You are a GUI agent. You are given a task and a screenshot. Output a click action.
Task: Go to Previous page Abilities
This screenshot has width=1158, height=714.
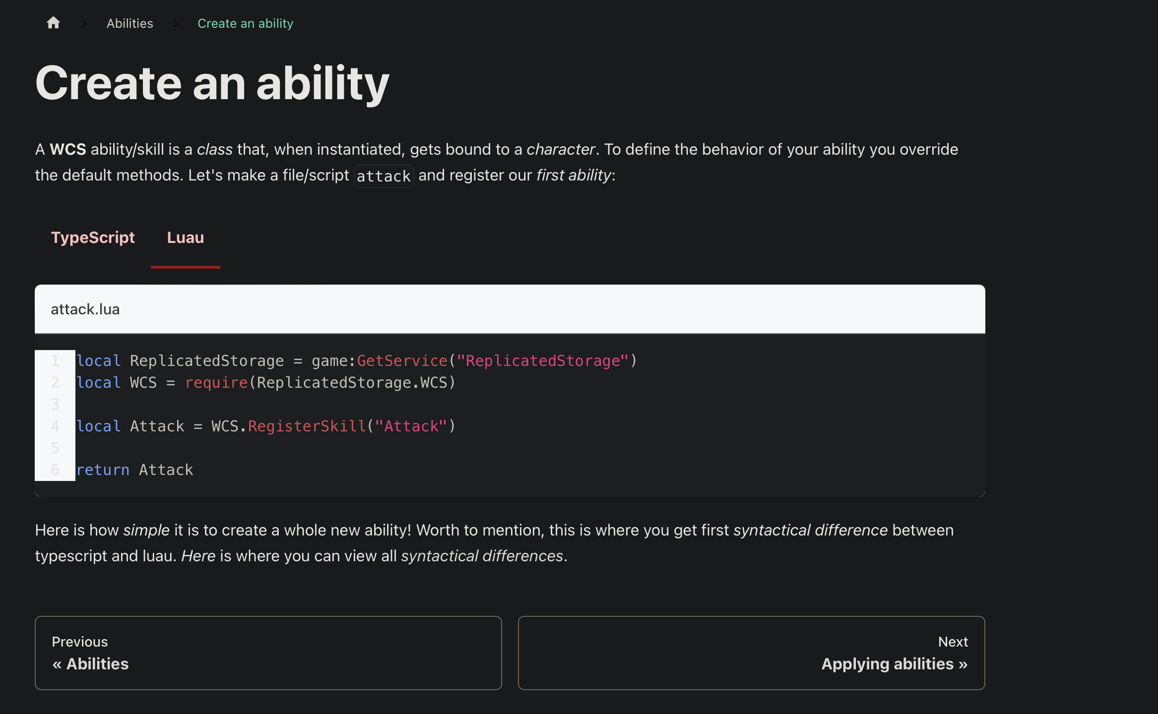coord(268,653)
